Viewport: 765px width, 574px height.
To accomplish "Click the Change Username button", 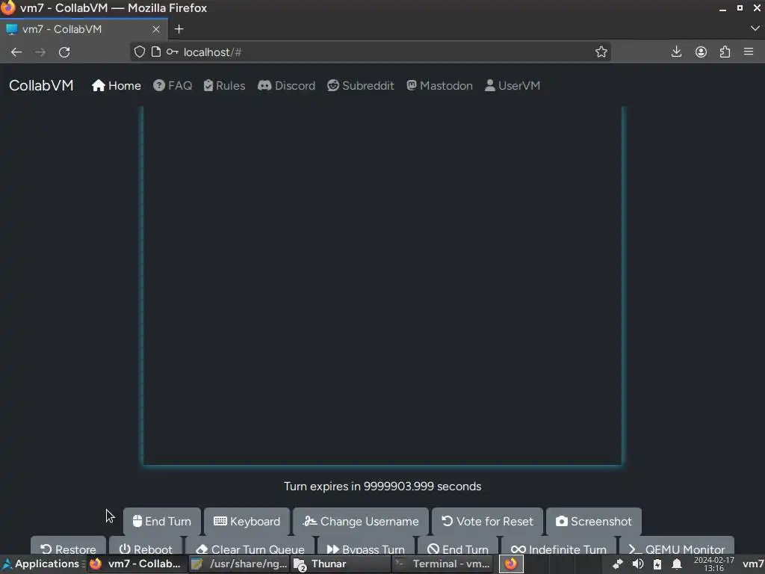I will 361,521.
